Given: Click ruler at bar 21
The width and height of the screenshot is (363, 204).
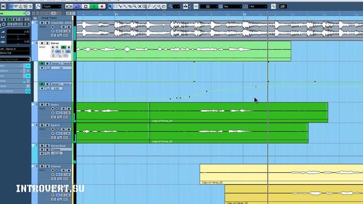Looking at the screenshot, I should pyautogui.click(x=116, y=14).
